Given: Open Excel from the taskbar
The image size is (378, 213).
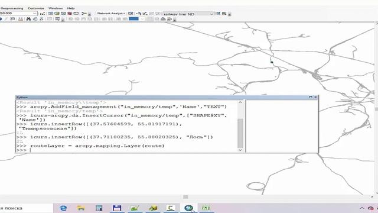Looking at the screenshot, I should click(206, 208).
